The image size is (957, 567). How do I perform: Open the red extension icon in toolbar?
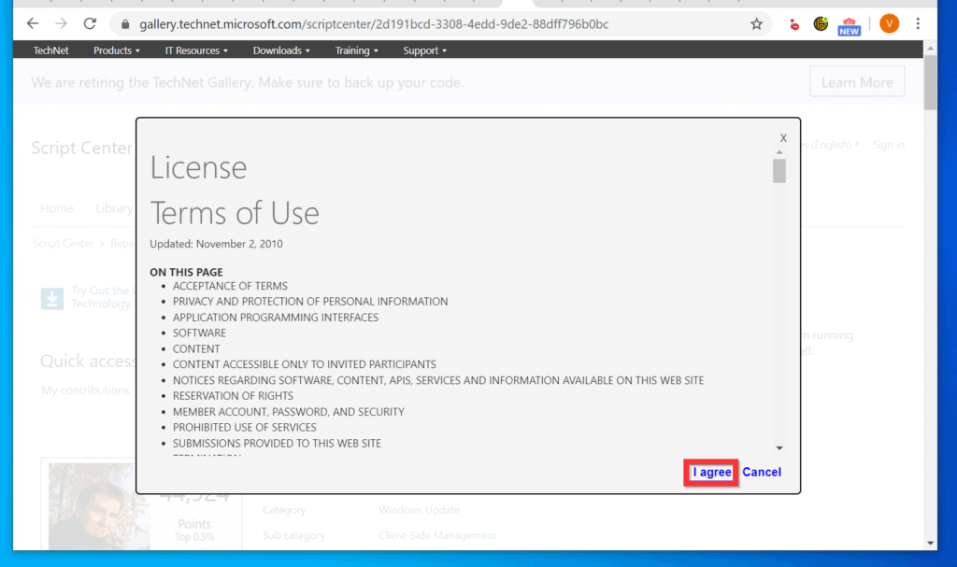point(793,24)
